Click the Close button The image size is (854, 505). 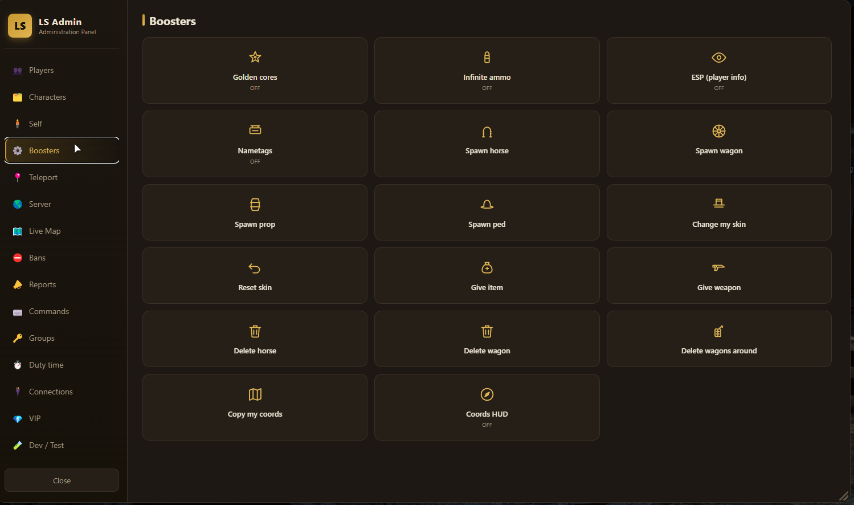coord(62,480)
